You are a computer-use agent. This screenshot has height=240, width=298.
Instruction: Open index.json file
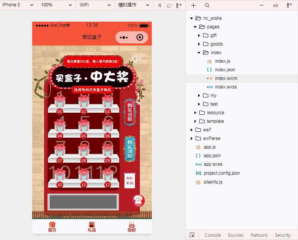(x=221, y=70)
